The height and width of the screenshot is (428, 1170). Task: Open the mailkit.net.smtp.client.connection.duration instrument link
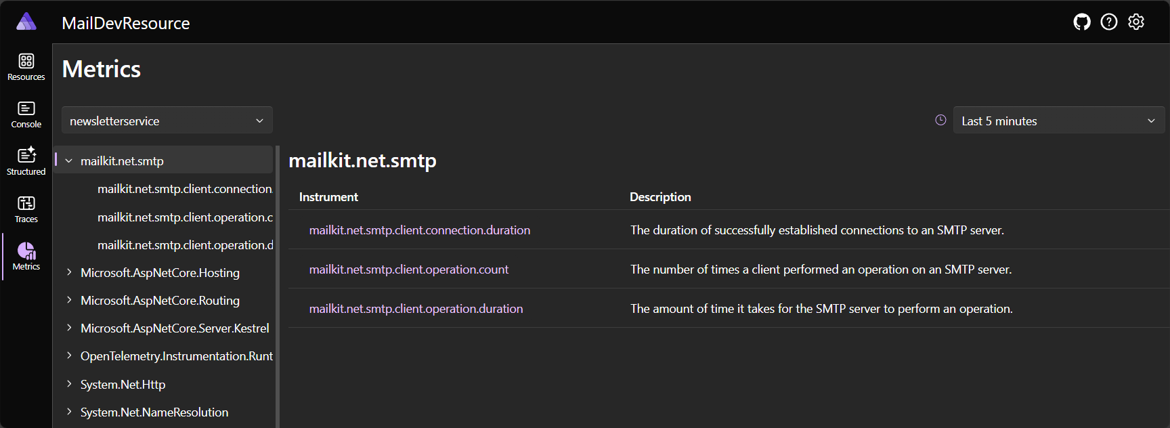pyautogui.click(x=420, y=230)
